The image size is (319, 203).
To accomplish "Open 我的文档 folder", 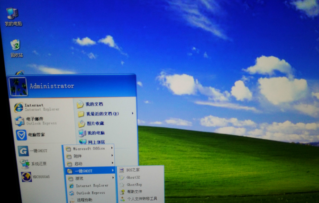I will pos(90,105).
